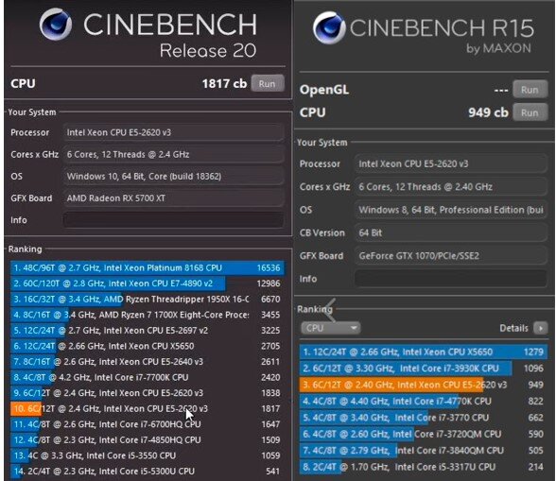Select R20 ranking row Intel Core i7-7700K CPU
Screen dimensions: 556x481
point(148,377)
